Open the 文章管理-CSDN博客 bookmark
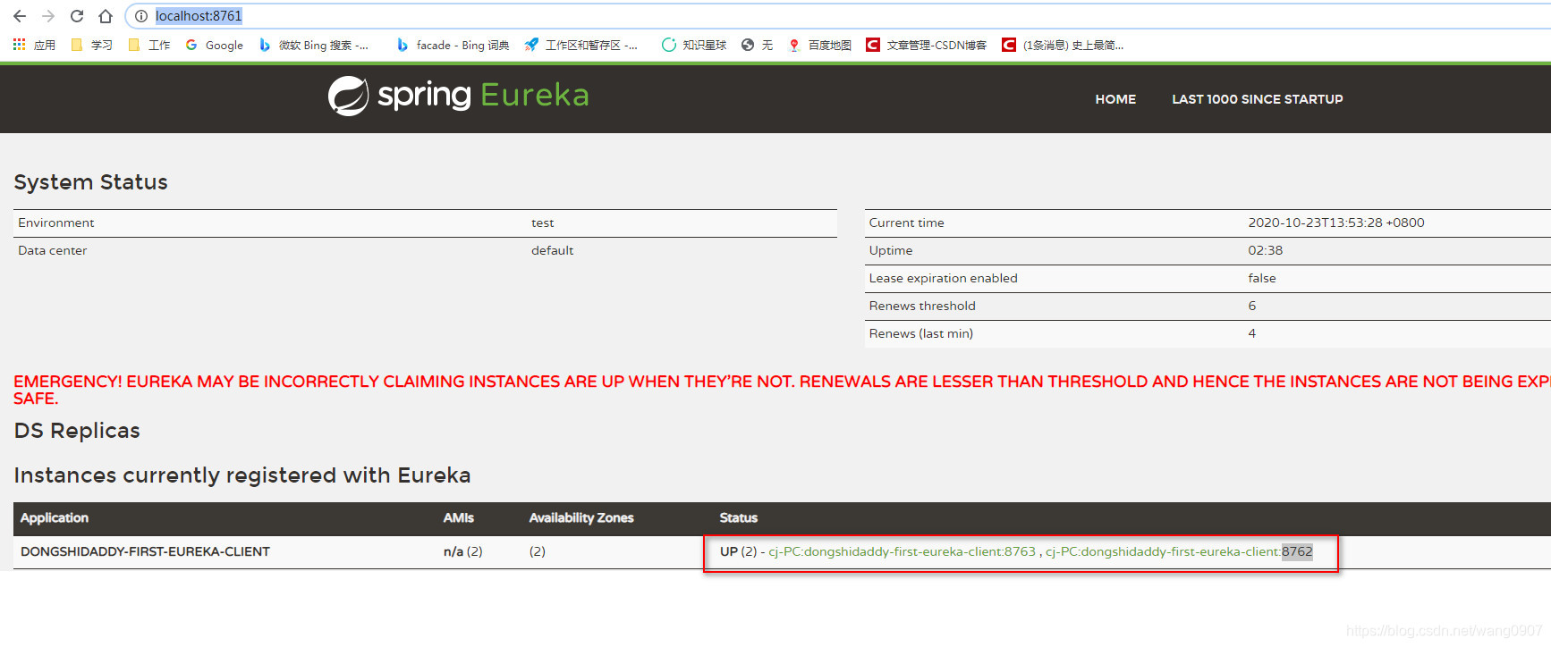Screen dimensions: 1551x647 tap(927, 45)
